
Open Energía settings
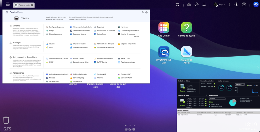(50, 30)
